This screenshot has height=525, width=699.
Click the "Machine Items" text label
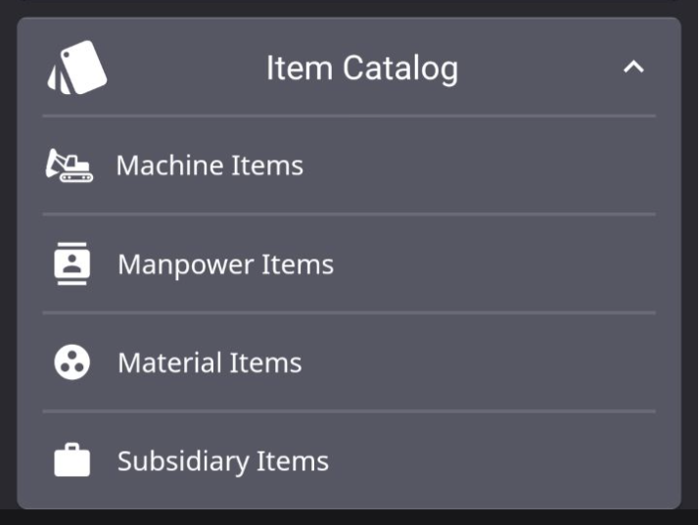[x=210, y=166]
